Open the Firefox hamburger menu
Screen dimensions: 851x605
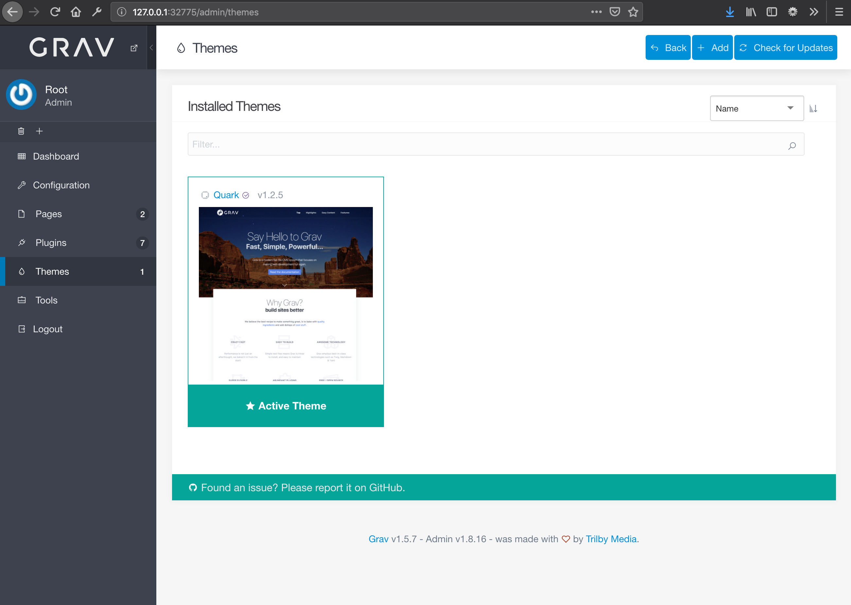(x=839, y=12)
